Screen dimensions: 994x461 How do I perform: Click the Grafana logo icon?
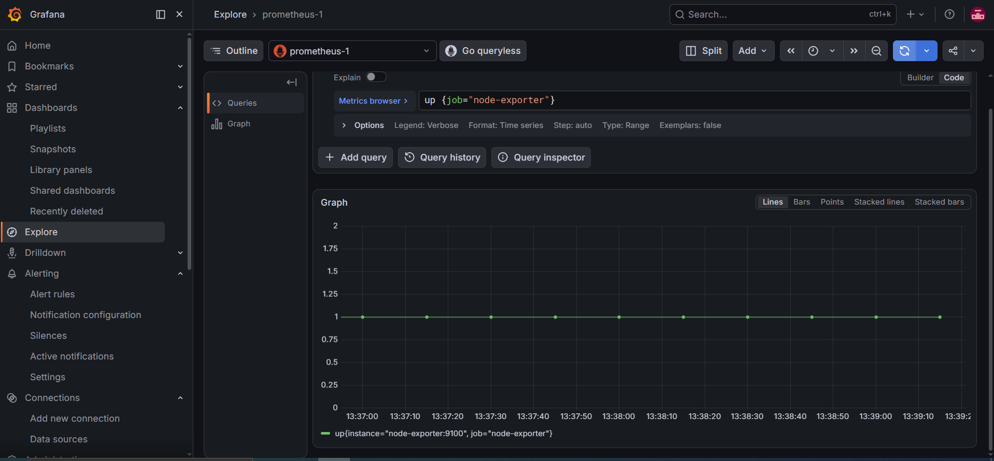coord(15,15)
